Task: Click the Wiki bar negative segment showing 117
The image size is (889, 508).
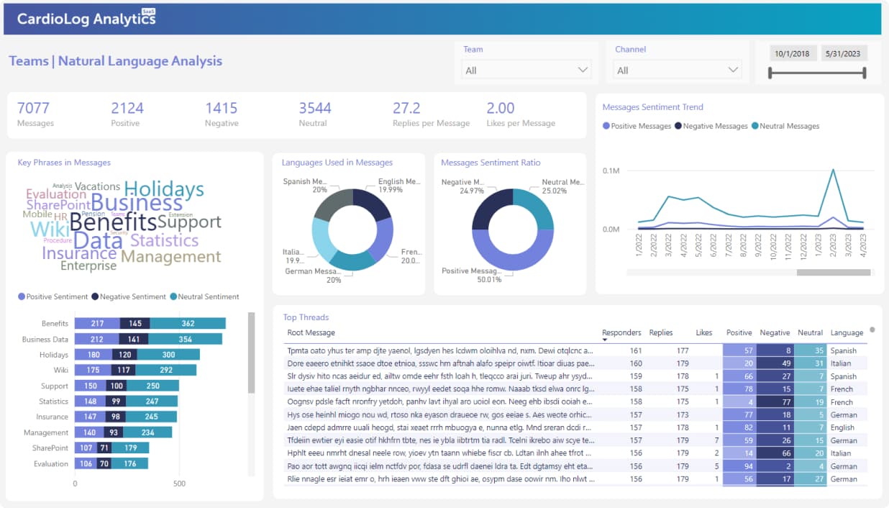Action: coord(124,370)
